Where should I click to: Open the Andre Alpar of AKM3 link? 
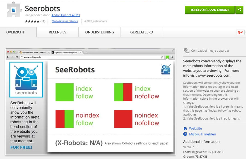[66, 15]
